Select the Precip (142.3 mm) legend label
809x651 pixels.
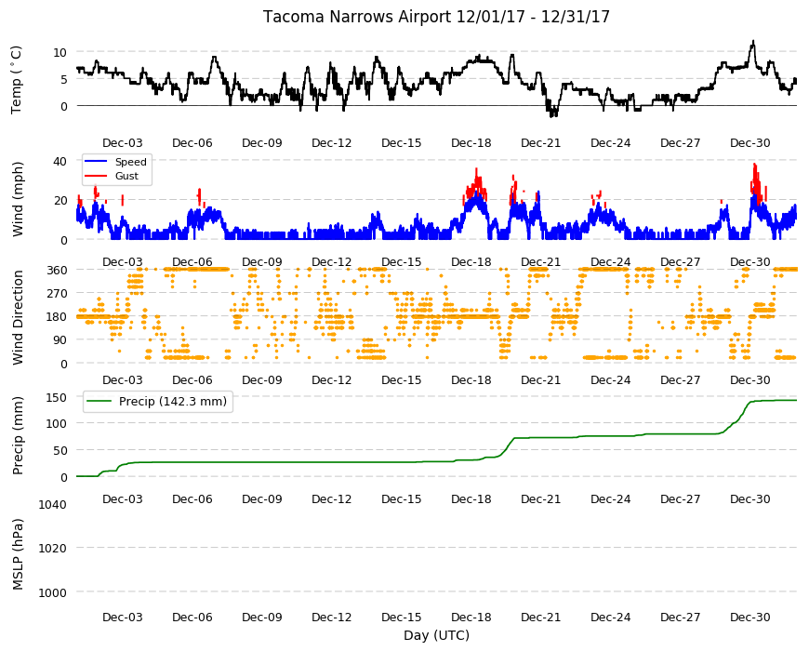(x=173, y=402)
